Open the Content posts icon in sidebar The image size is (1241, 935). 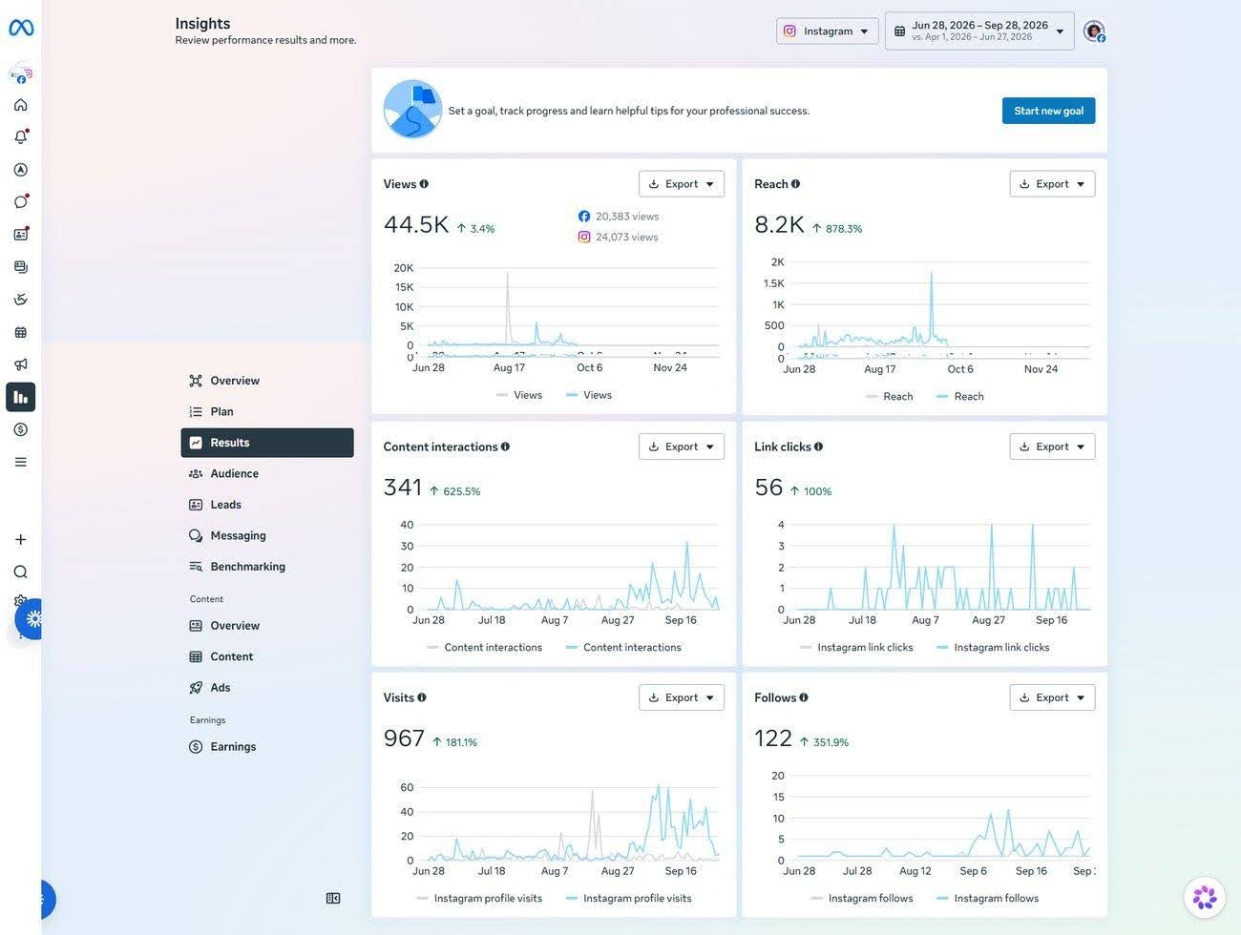21,267
